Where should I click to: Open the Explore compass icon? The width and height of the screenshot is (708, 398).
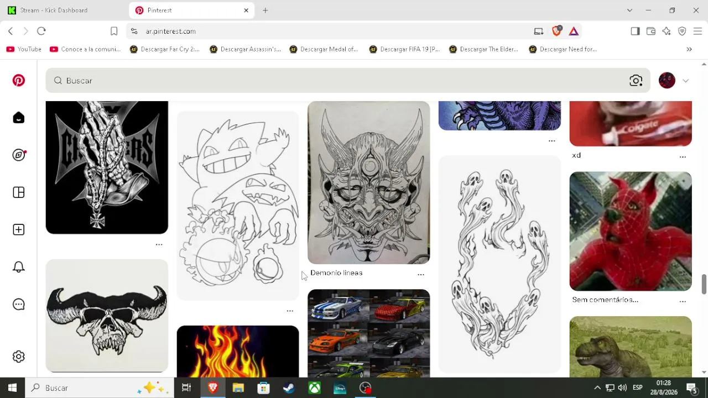tap(19, 155)
